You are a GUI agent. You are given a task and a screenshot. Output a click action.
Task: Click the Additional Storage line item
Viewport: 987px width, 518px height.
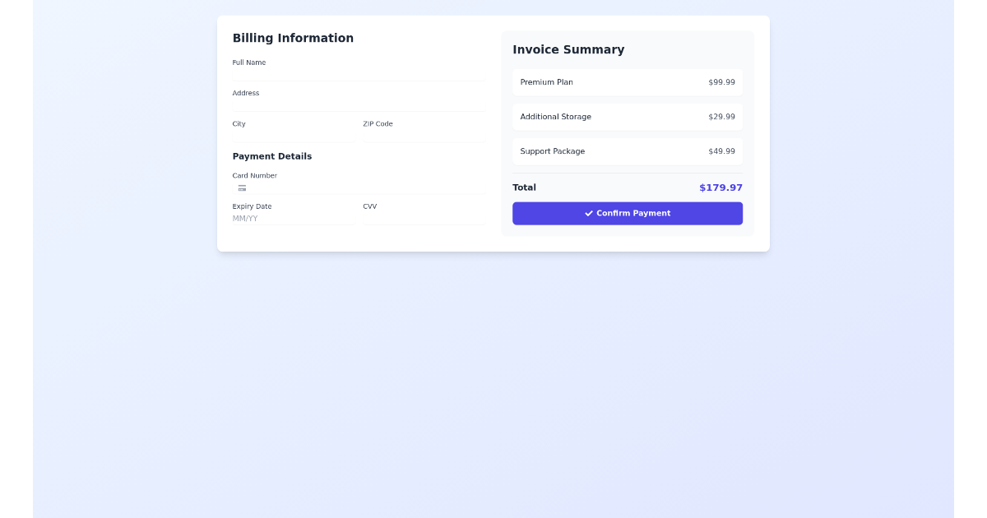[627, 117]
